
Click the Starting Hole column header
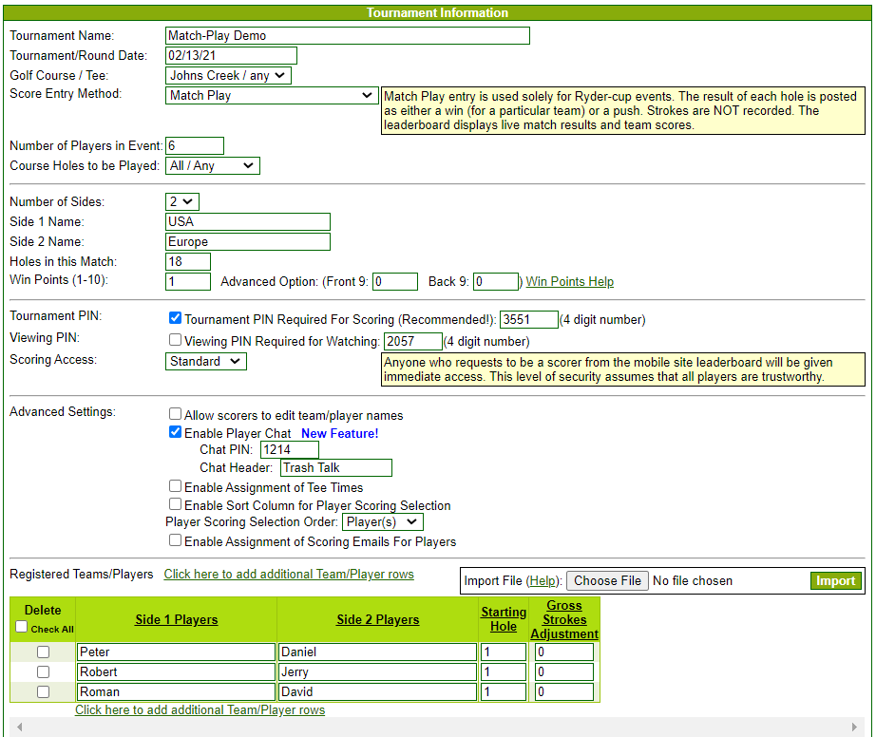pyautogui.click(x=504, y=620)
